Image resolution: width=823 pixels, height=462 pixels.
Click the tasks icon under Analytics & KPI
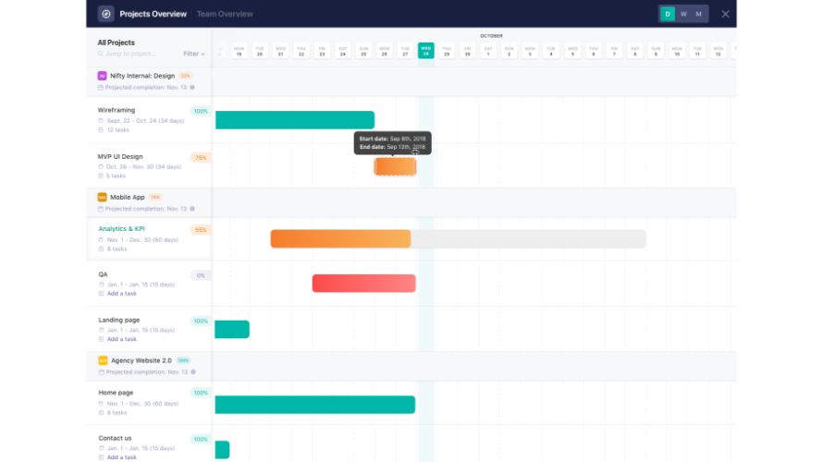[101, 249]
